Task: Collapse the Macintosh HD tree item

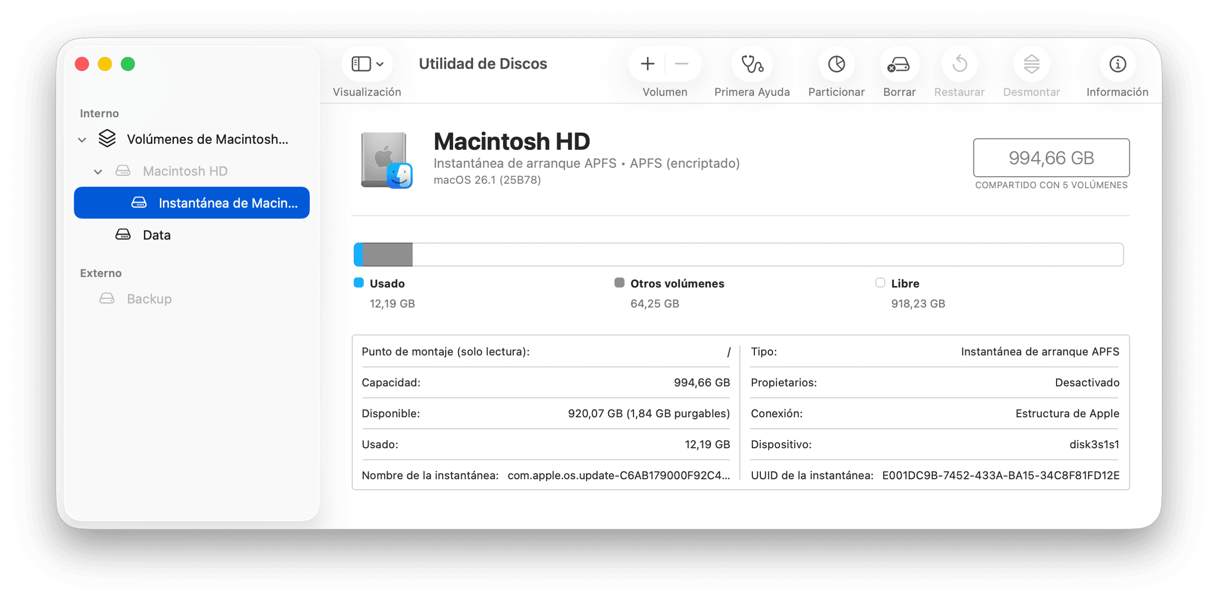Action: [99, 171]
